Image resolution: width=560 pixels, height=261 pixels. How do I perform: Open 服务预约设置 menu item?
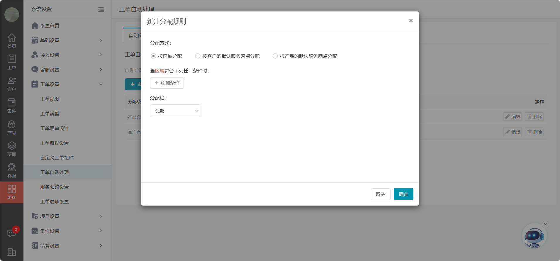click(55, 187)
